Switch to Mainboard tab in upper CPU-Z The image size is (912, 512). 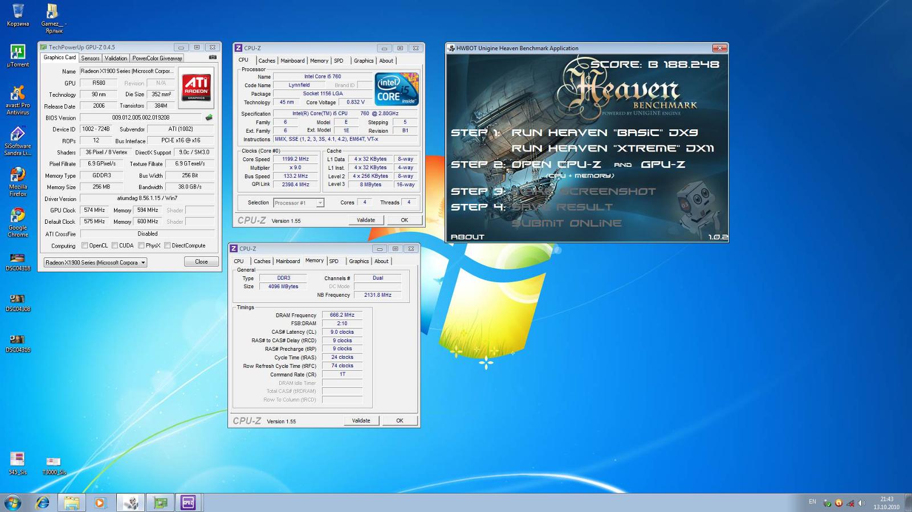(292, 60)
